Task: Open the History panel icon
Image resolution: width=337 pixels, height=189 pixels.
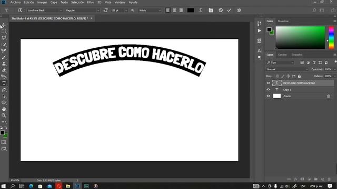Action: coord(260,23)
